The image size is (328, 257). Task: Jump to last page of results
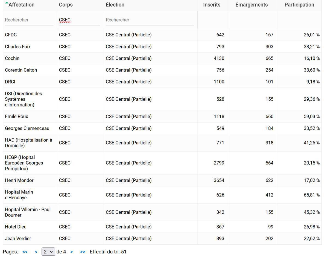pos(83,252)
